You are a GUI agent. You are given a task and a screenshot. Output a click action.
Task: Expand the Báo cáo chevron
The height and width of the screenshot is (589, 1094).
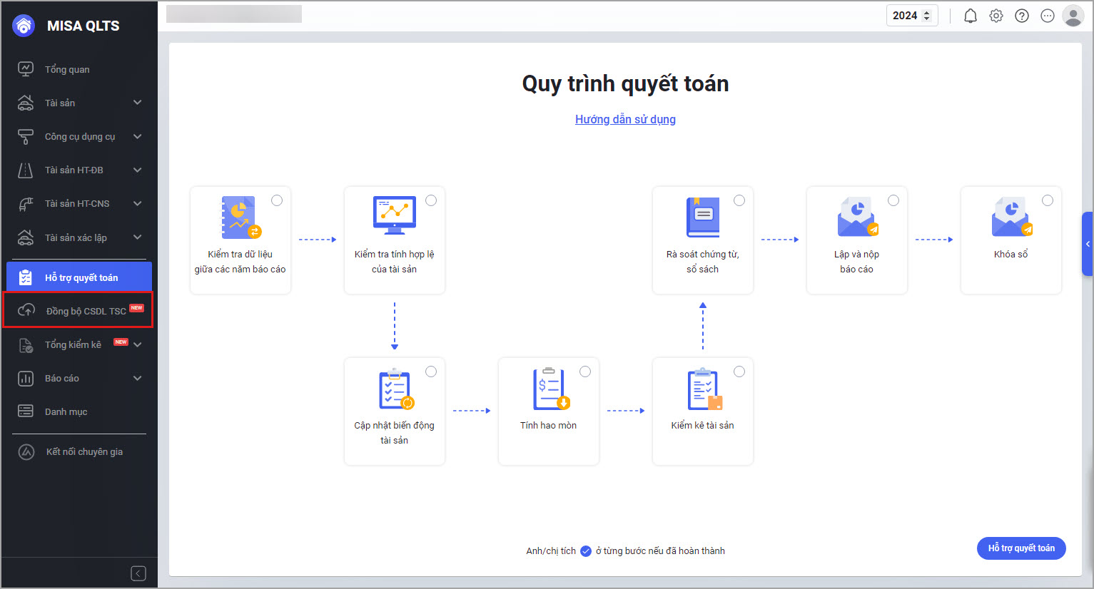[138, 378]
